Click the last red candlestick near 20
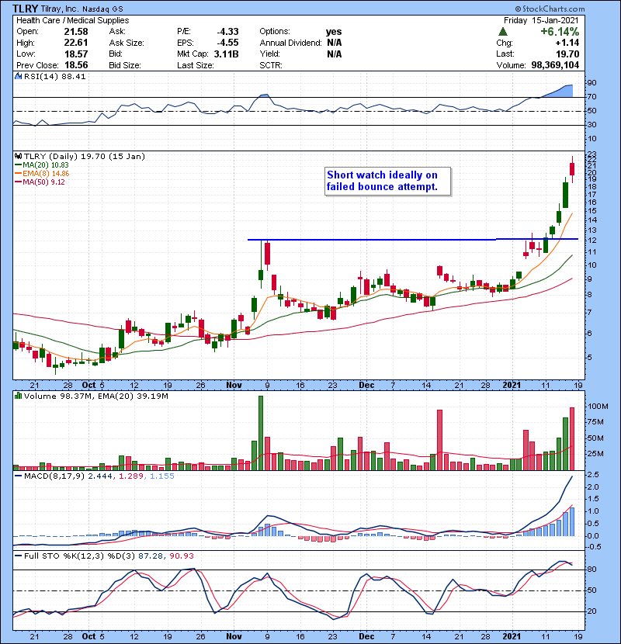The image size is (621, 644). click(x=572, y=169)
